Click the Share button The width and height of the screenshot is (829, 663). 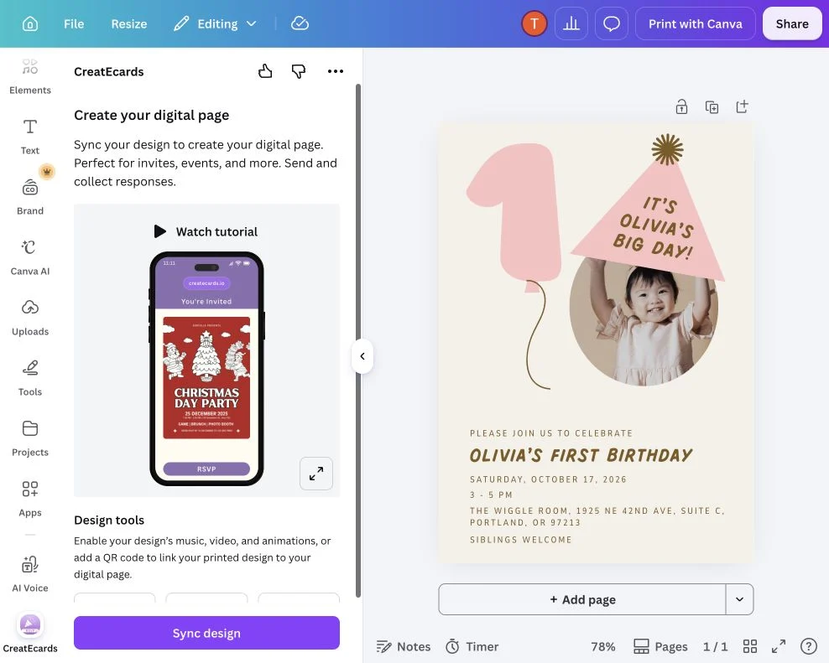(792, 23)
